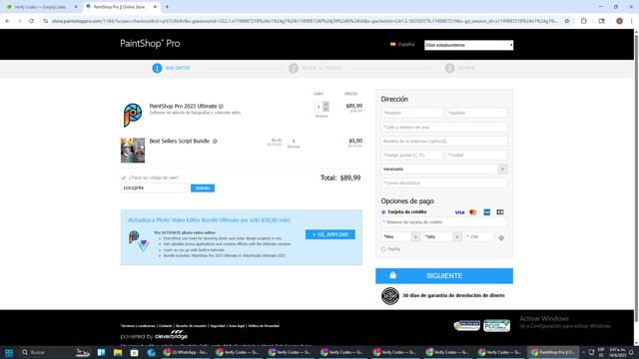The width and height of the screenshot is (639, 359).
Task: Click the PaintShop Pro header logo
Action: (x=150, y=44)
